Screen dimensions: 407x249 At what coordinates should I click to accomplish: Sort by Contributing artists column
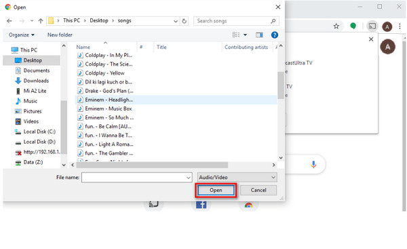pos(246,47)
